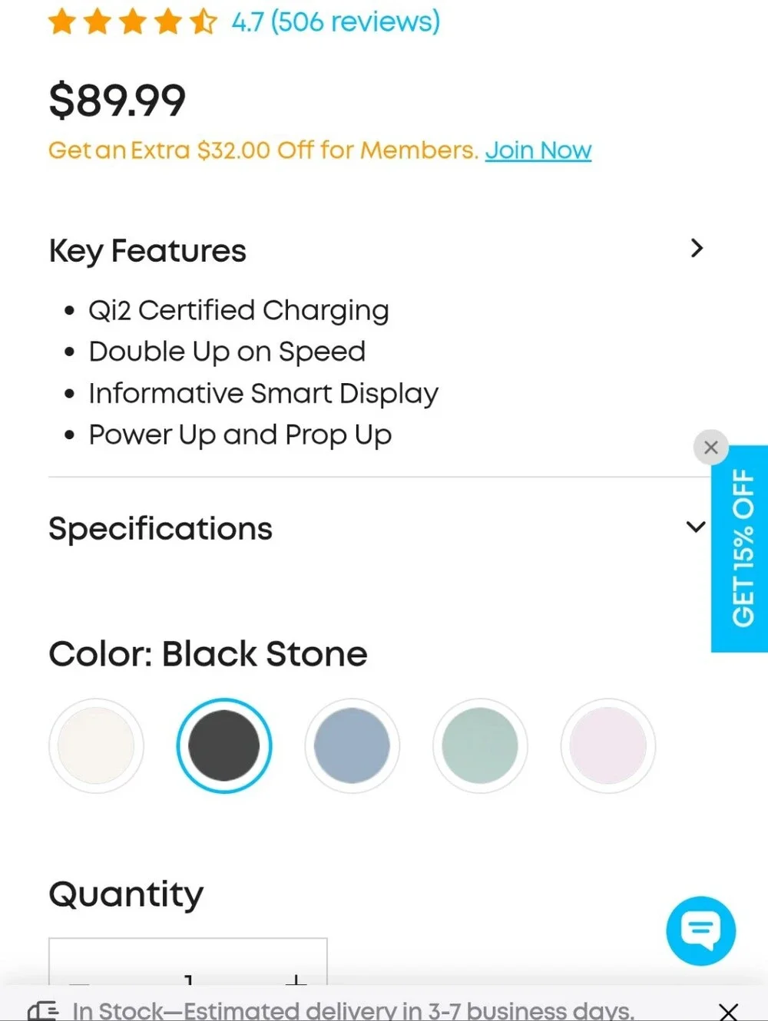The height and width of the screenshot is (1021, 768).
Task: Expand the Specifications section heading
Action: click(x=161, y=528)
